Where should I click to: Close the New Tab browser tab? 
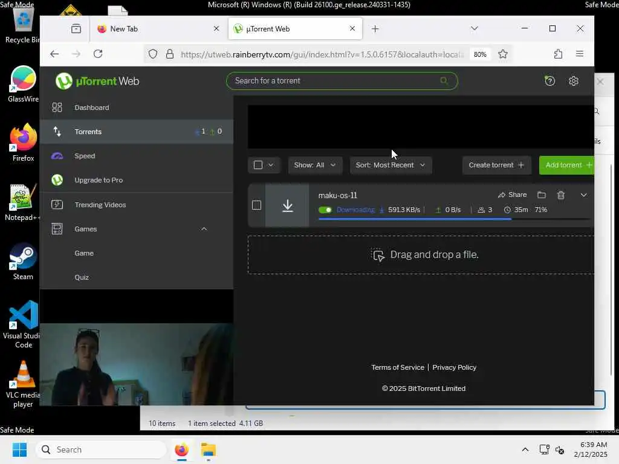(216, 28)
